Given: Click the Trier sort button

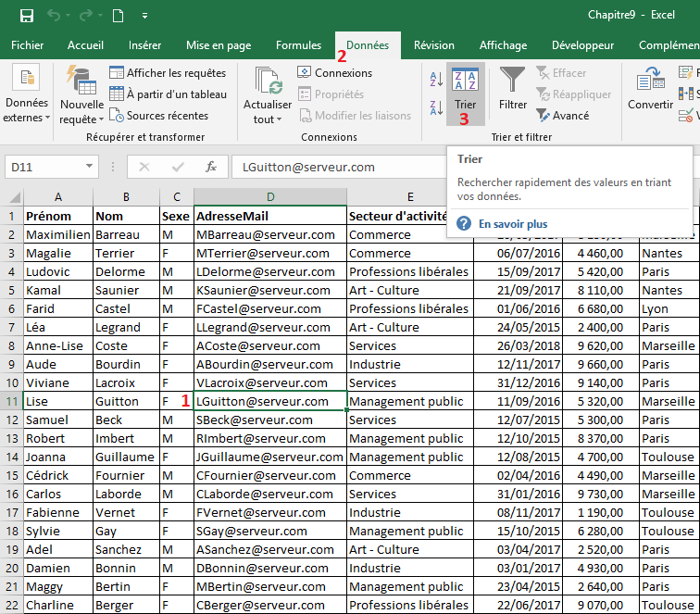Looking at the screenshot, I should [465, 93].
